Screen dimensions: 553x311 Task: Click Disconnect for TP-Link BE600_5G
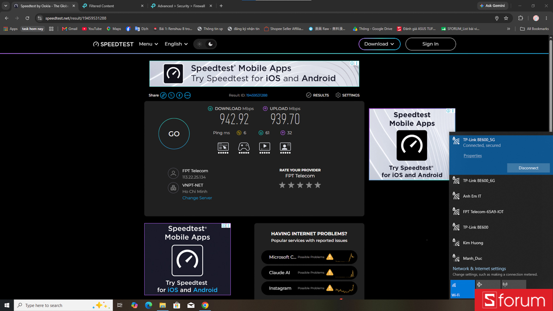tap(528, 168)
